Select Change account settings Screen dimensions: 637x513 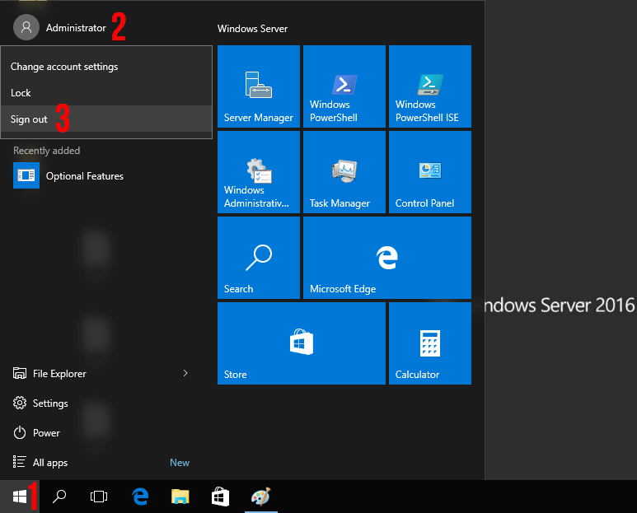coord(106,67)
